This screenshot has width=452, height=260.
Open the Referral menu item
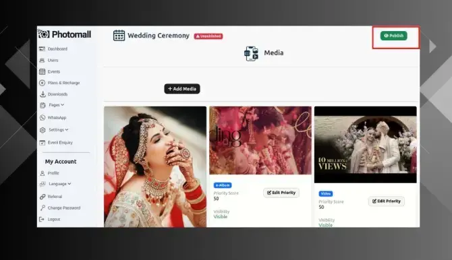pos(55,197)
